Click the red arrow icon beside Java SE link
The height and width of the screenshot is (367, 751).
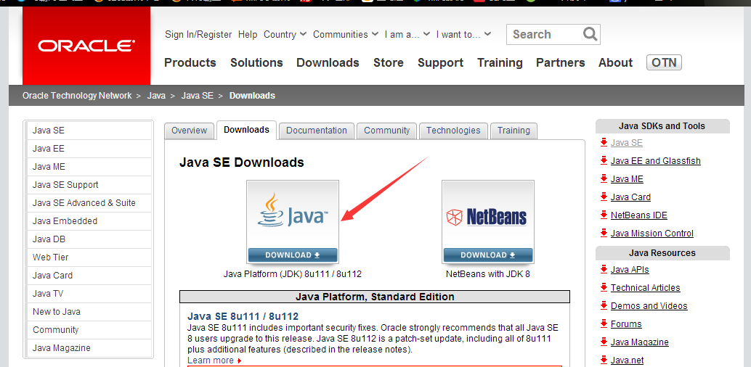(604, 143)
